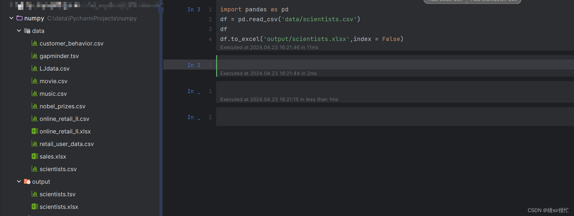Click the In 3 cell label
The height and width of the screenshot is (216, 574).
point(194,10)
